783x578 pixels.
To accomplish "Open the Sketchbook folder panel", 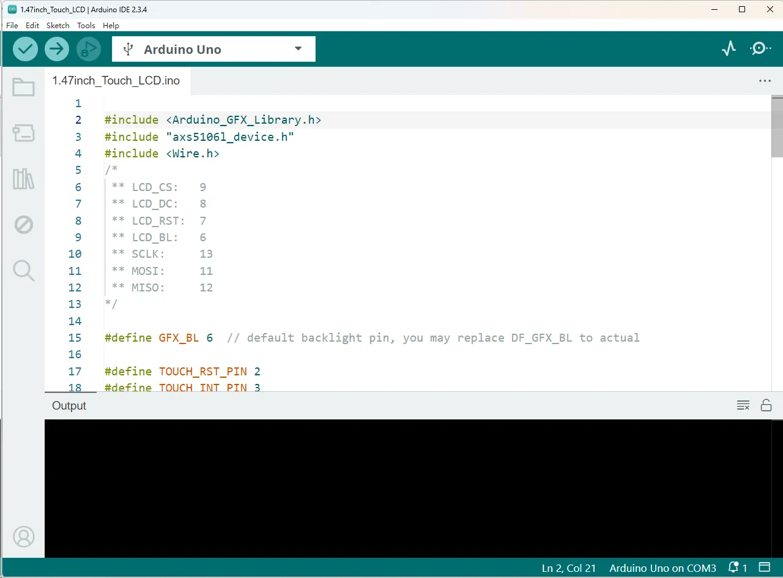I will point(24,88).
